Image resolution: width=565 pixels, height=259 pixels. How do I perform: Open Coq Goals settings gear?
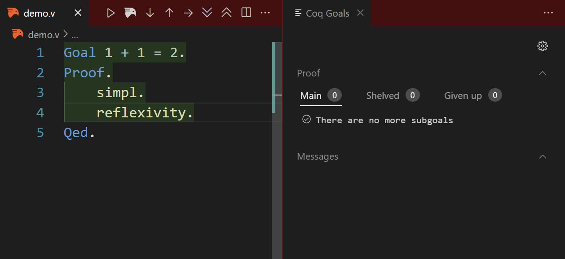543,46
